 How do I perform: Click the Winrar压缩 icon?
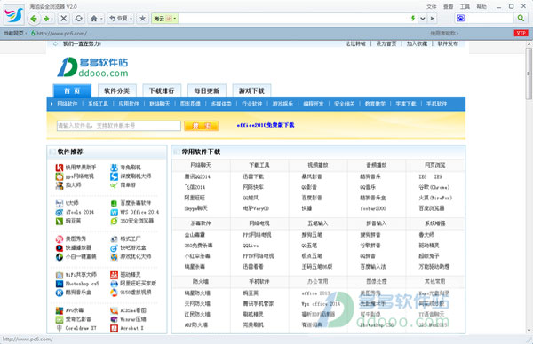(115, 319)
